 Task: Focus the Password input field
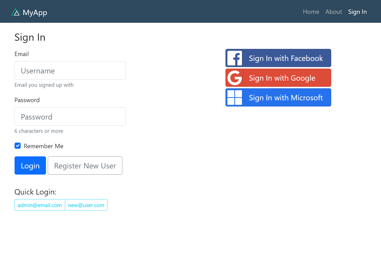pos(70,116)
